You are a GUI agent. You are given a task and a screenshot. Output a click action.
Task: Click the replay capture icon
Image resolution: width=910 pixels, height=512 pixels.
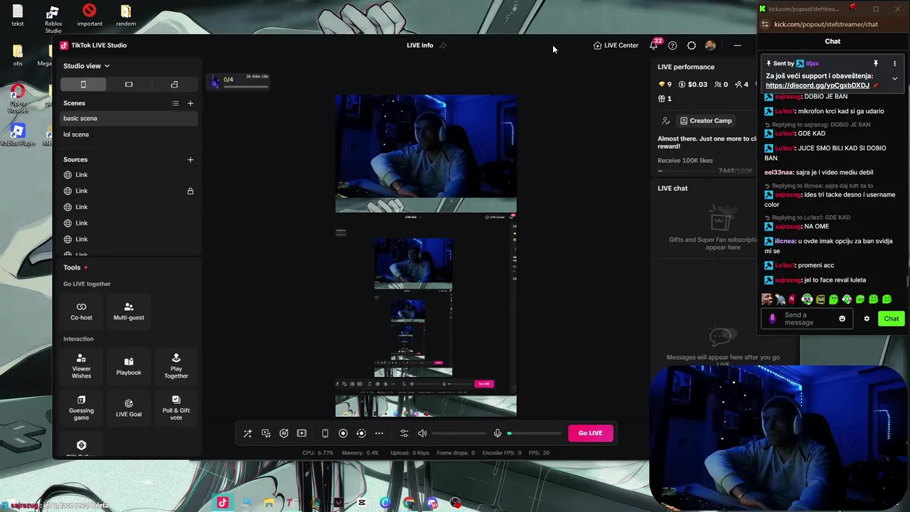tap(361, 433)
